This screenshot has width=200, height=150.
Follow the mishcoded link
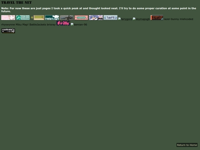186,19
